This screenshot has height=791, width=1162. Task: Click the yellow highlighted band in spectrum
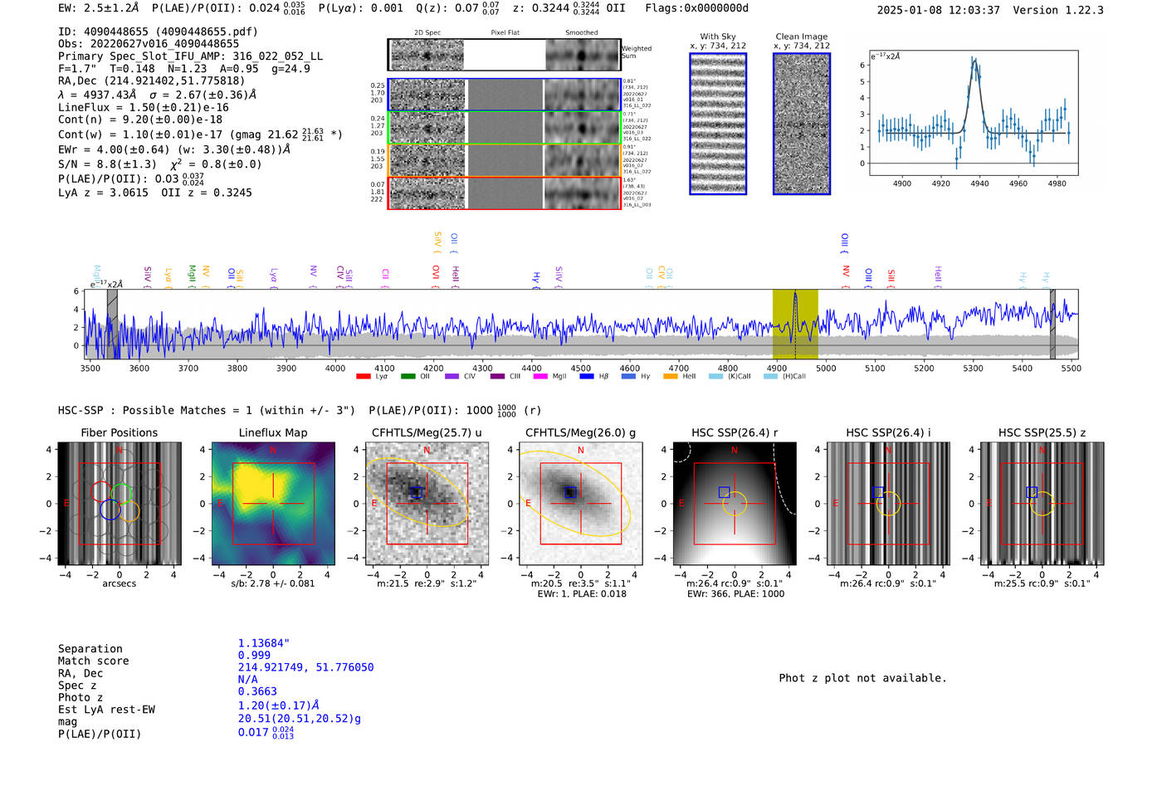[x=795, y=324]
